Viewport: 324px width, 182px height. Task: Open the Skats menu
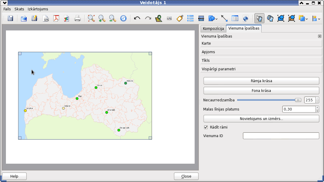[x=19, y=9]
